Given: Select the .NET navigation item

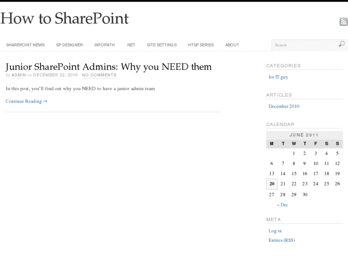Looking at the screenshot, I should click(131, 45).
